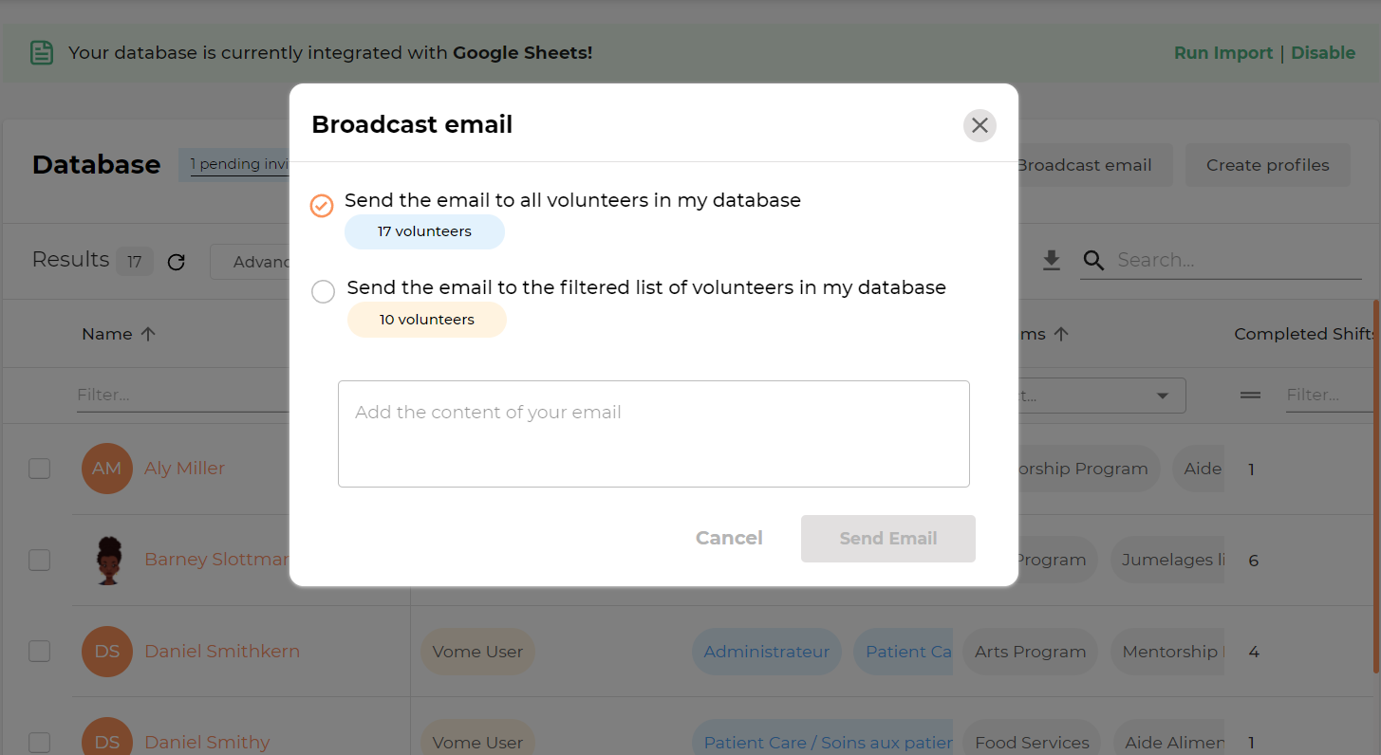The image size is (1381, 755).
Task: Close the Broadcast email dialog with X
Action: [980, 125]
